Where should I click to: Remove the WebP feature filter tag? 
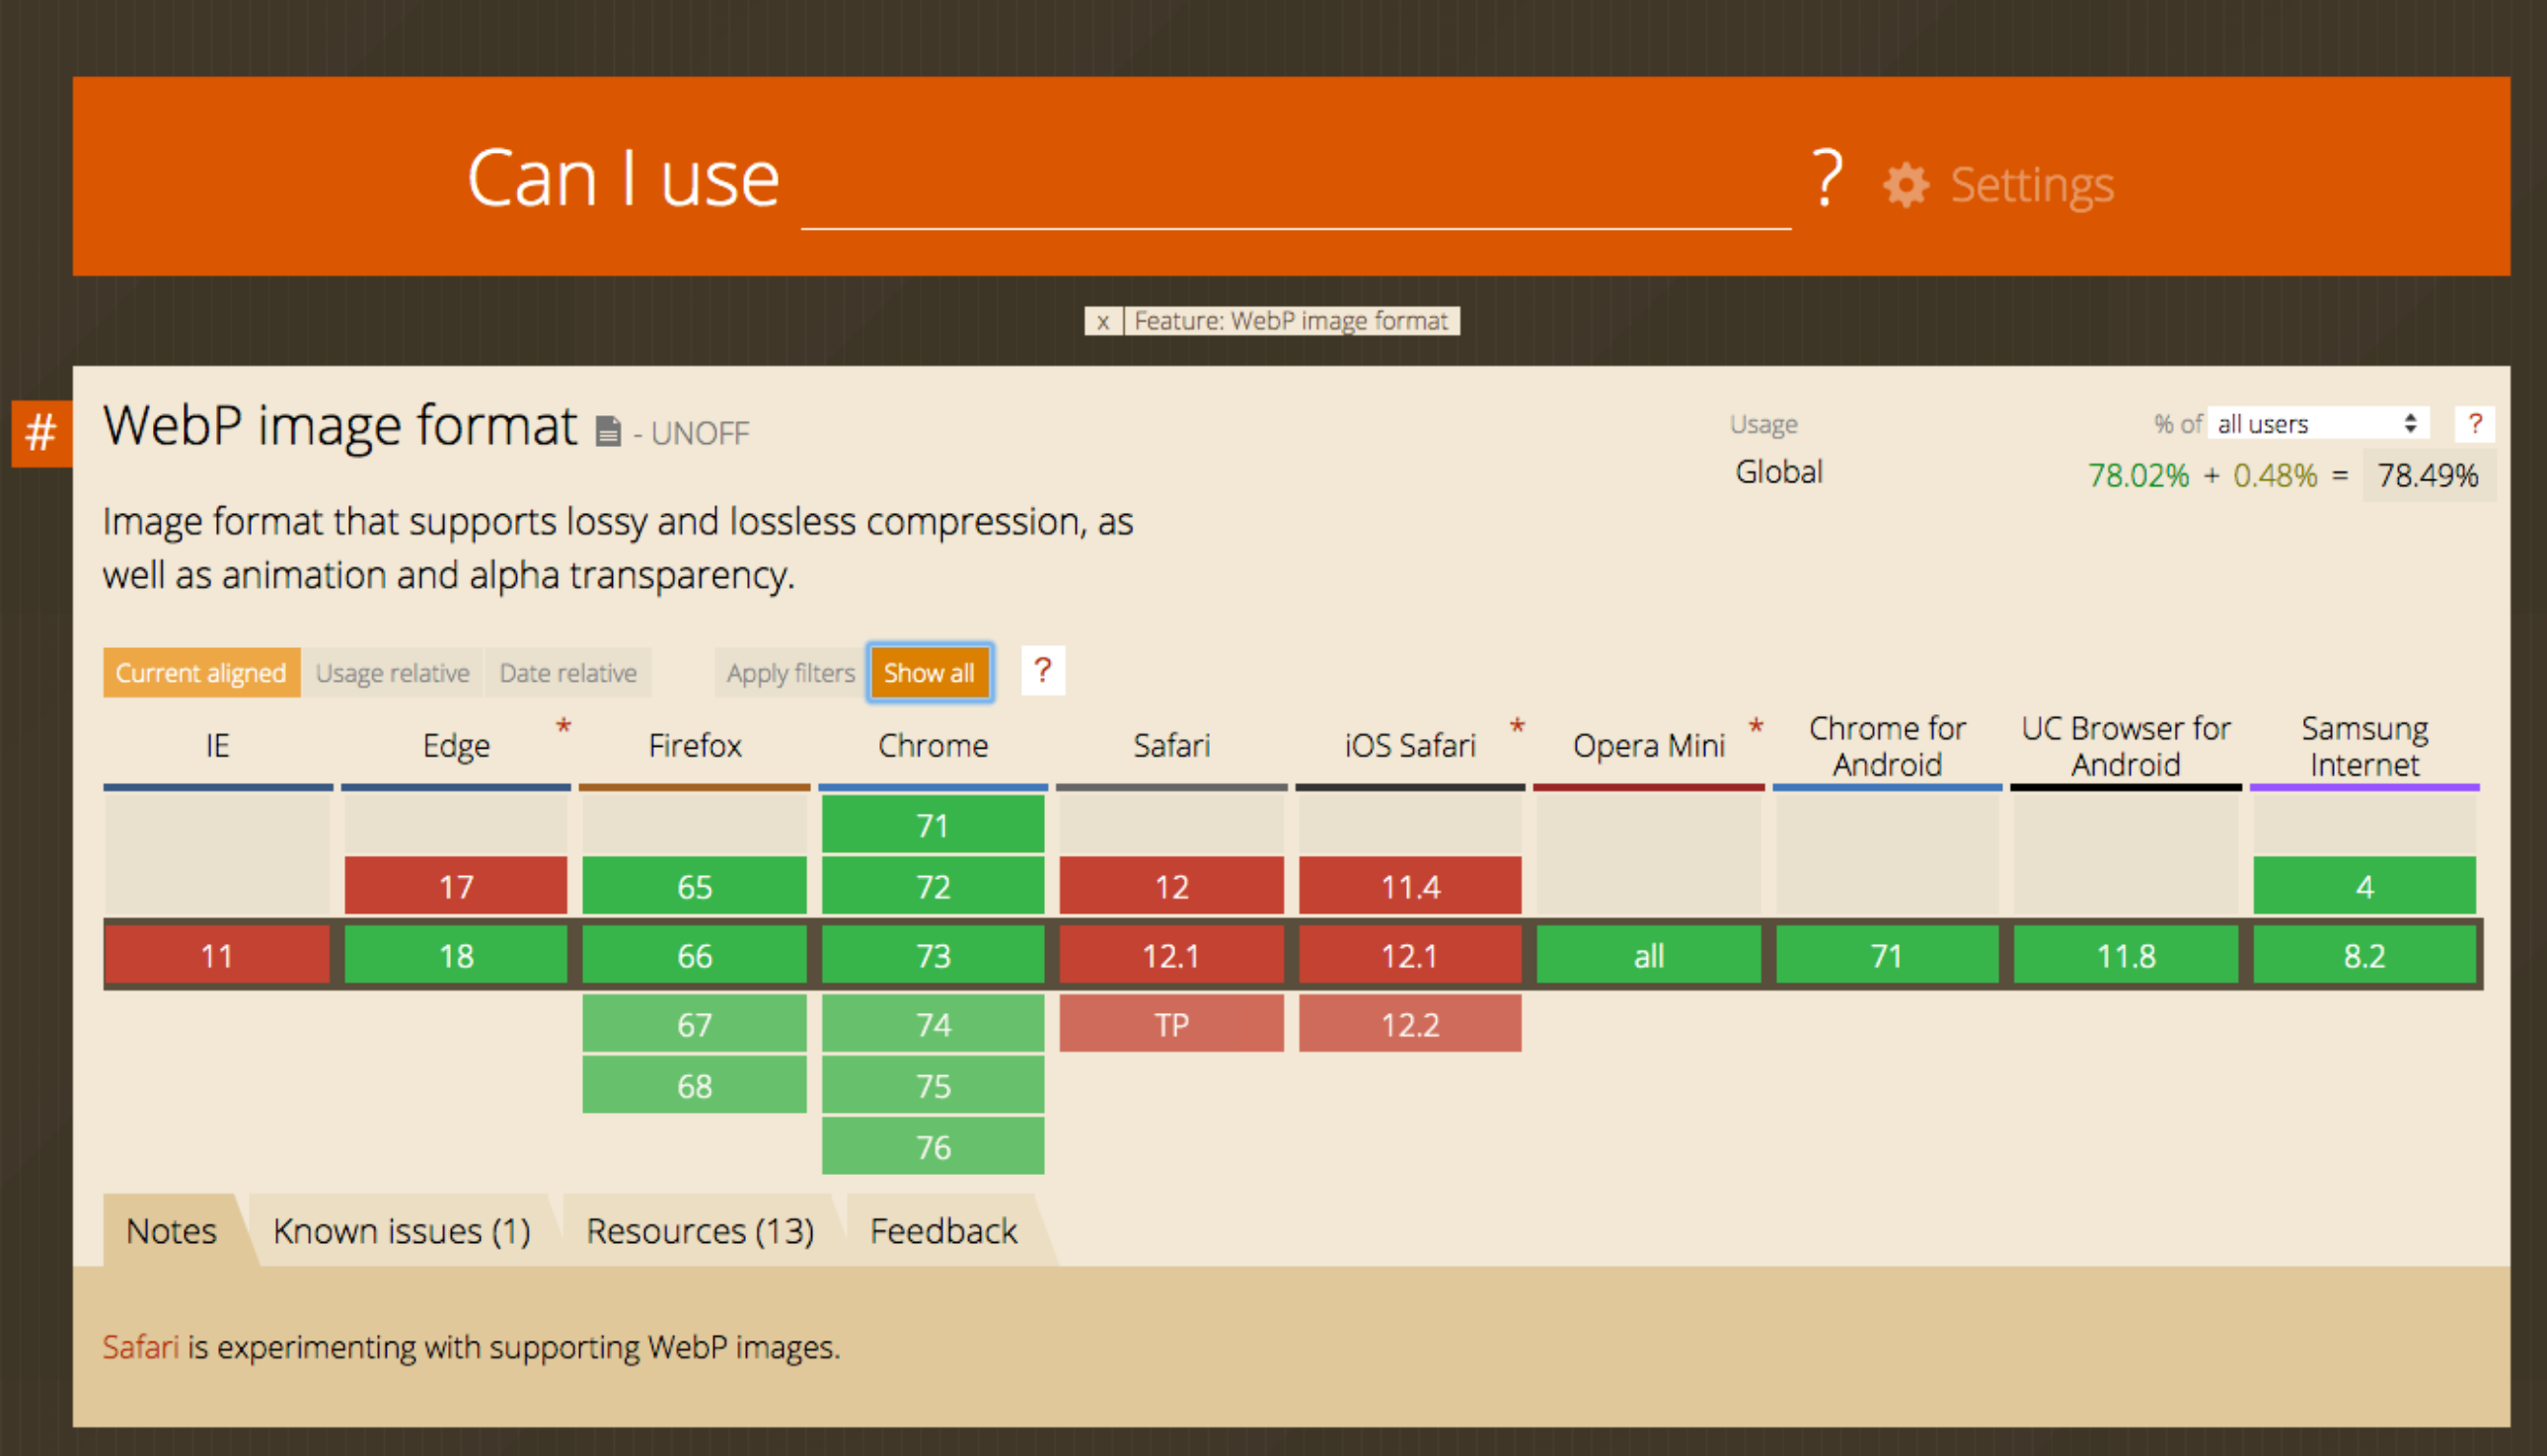pyautogui.click(x=1102, y=322)
